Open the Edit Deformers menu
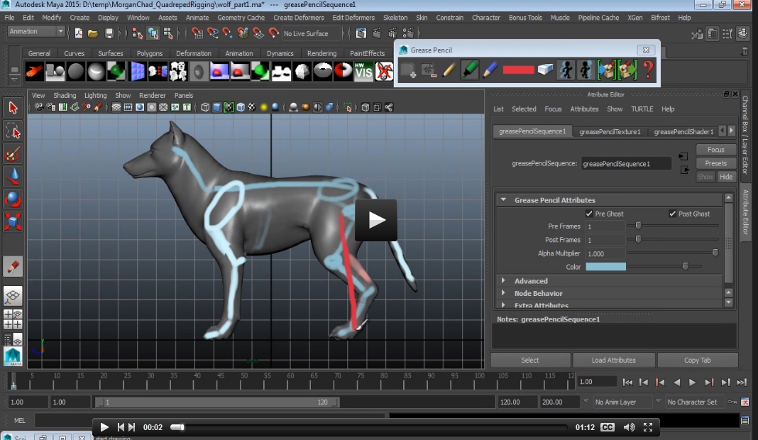The image size is (758, 440). 353,18
